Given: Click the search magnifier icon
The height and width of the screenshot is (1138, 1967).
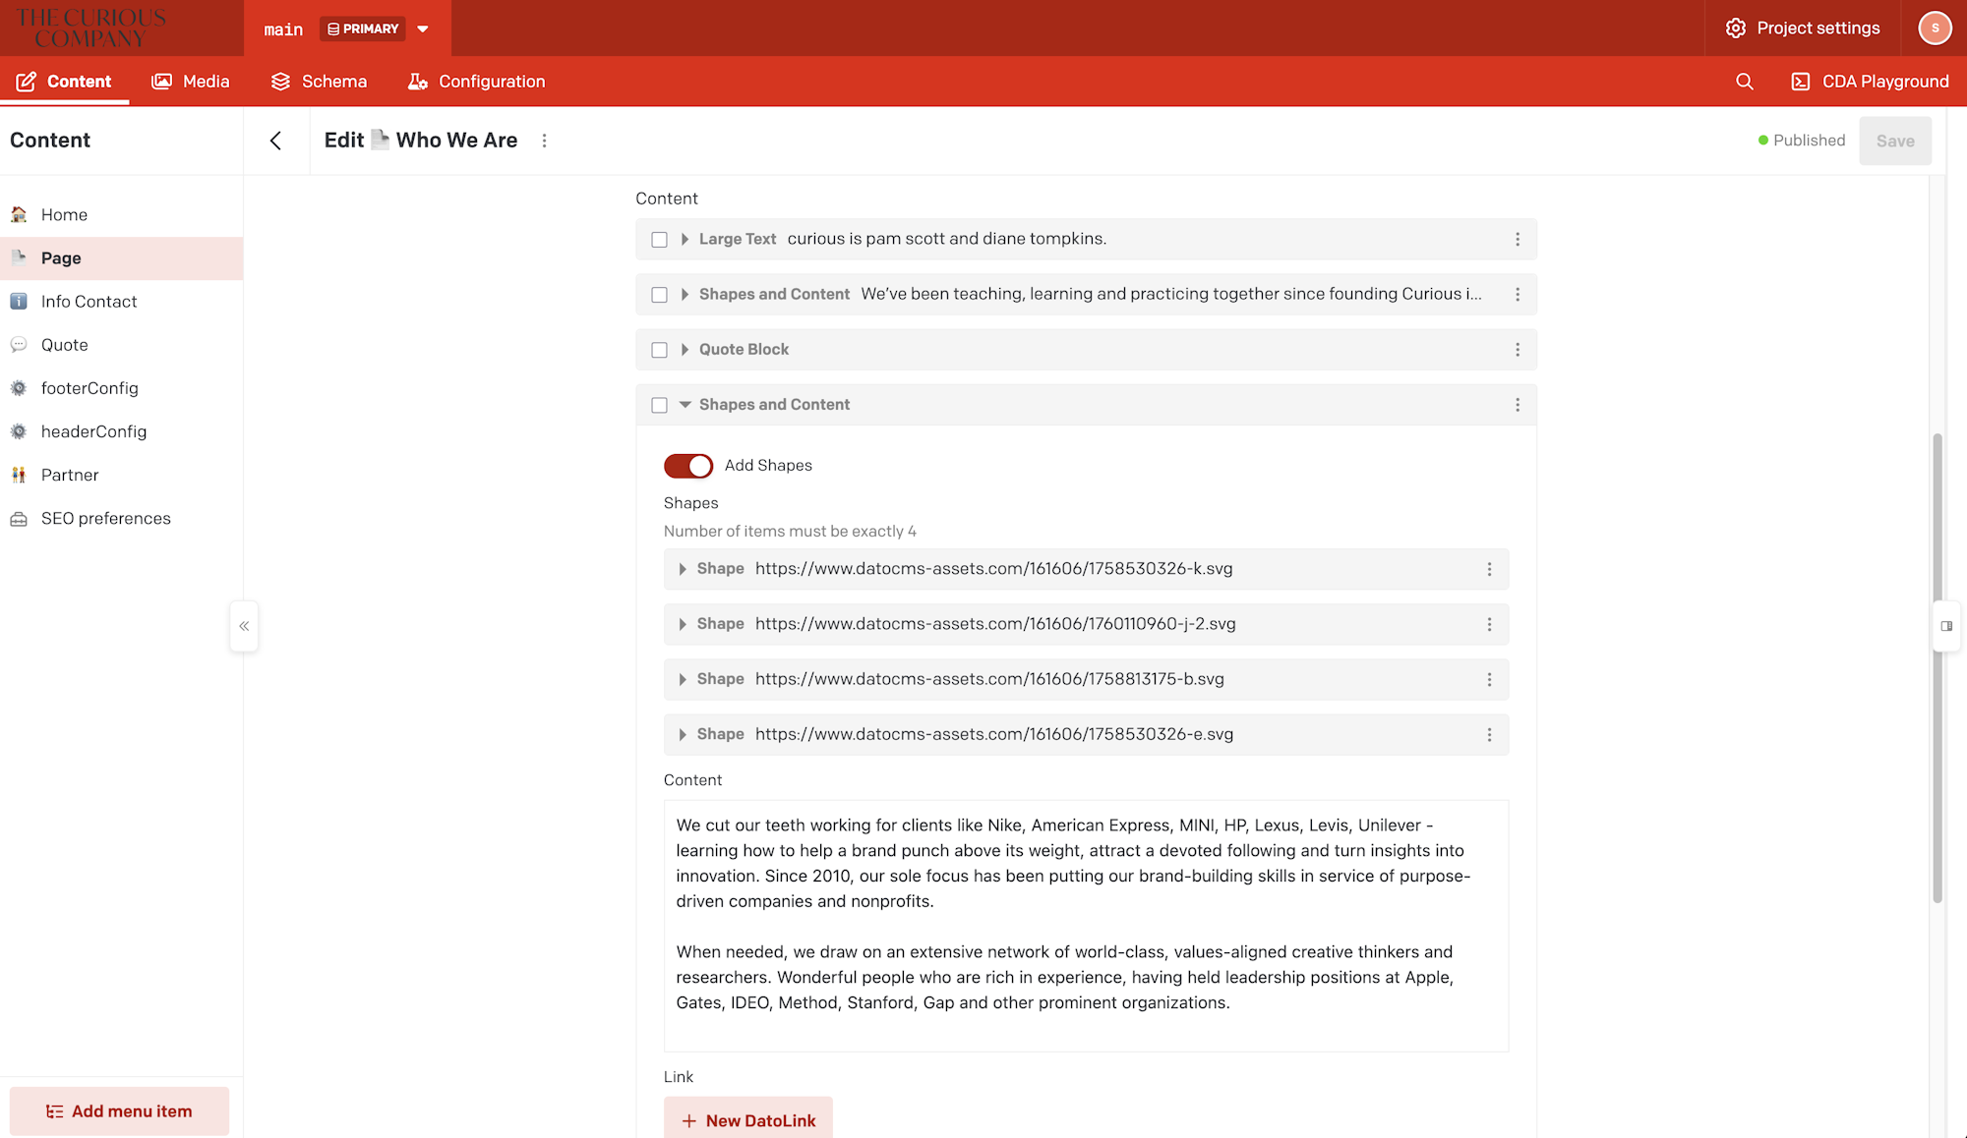Looking at the screenshot, I should (x=1744, y=82).
